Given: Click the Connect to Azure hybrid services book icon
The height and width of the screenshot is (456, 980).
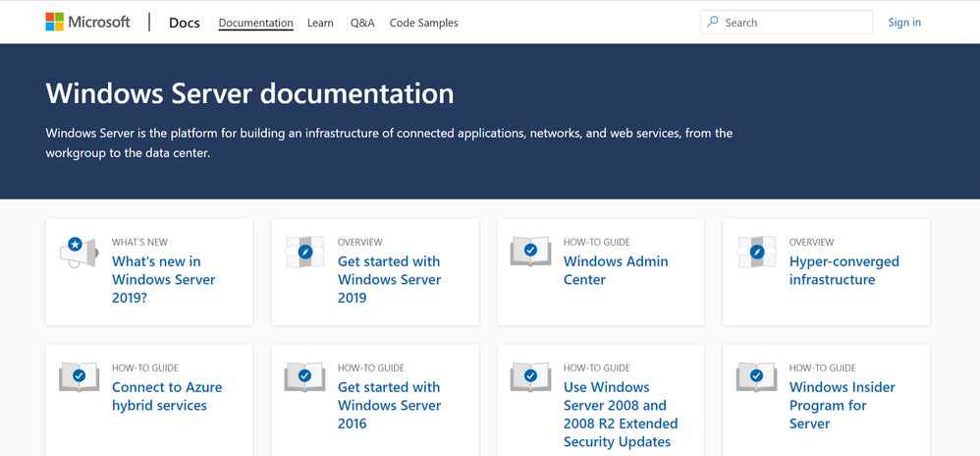Looking at the screenshot, I should [79, 377].
